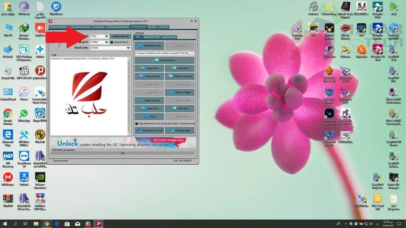Click the S/N: 0001058678 status text

point(182,161)
